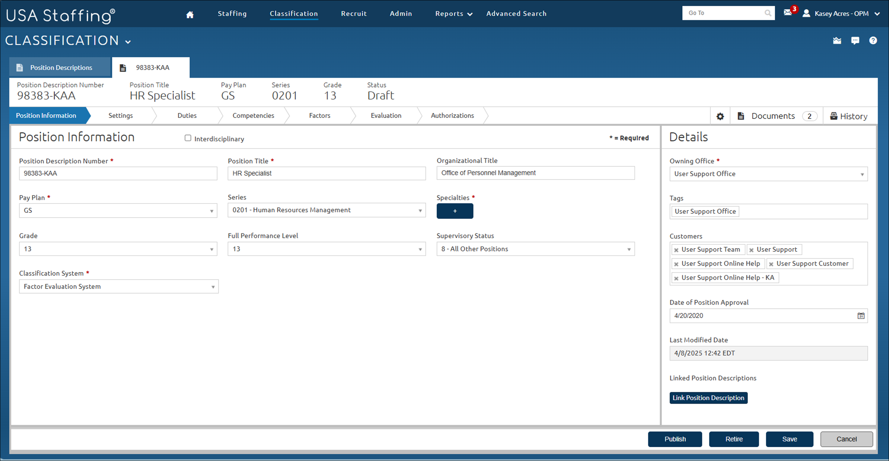The width and height of the screenshot is (889, 461).
Task: Open the mail notifications envelope icon
Action: [x=787, y=13]
